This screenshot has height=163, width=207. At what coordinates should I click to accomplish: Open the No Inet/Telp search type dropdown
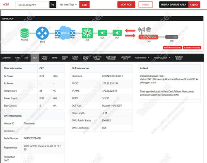click(x=68, y=5)
